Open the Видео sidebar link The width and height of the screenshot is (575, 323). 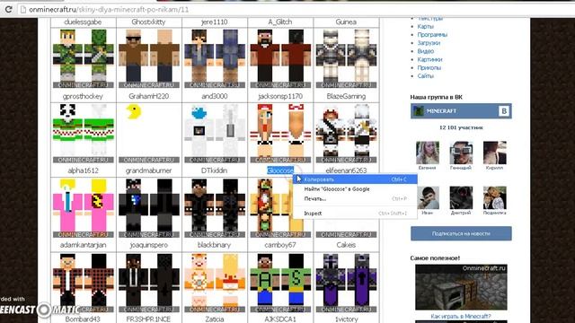coord(425,51)
